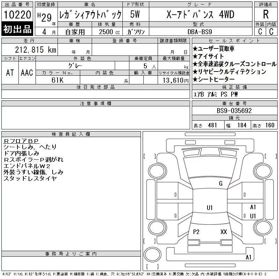Click the 事務局よりご案内 section header
Image resolution: width=279 pixels, height=279 pixels.
tap(71, 254)
